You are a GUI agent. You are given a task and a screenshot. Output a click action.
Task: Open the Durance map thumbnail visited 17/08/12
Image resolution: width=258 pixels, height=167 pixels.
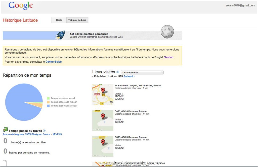103,120
